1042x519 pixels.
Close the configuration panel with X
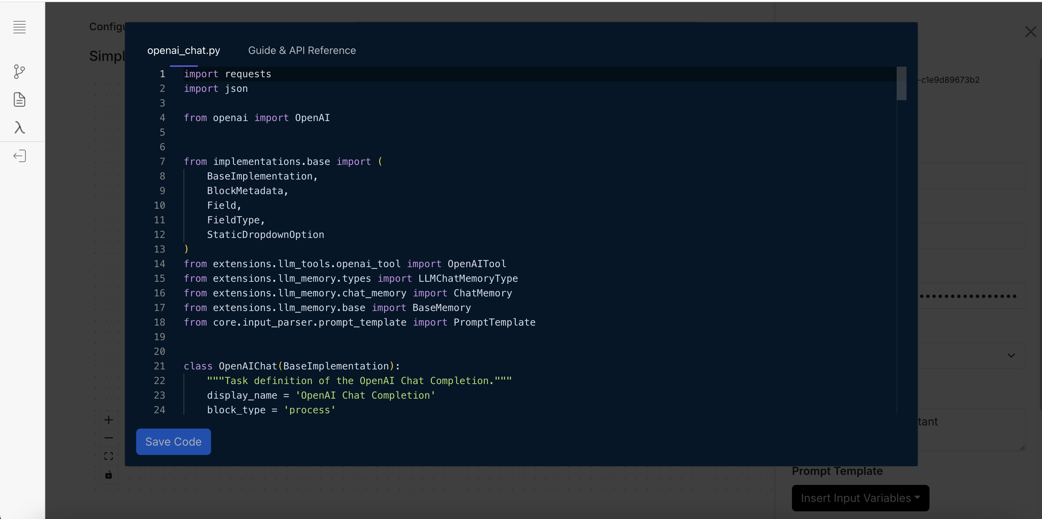coord(1030,32)
